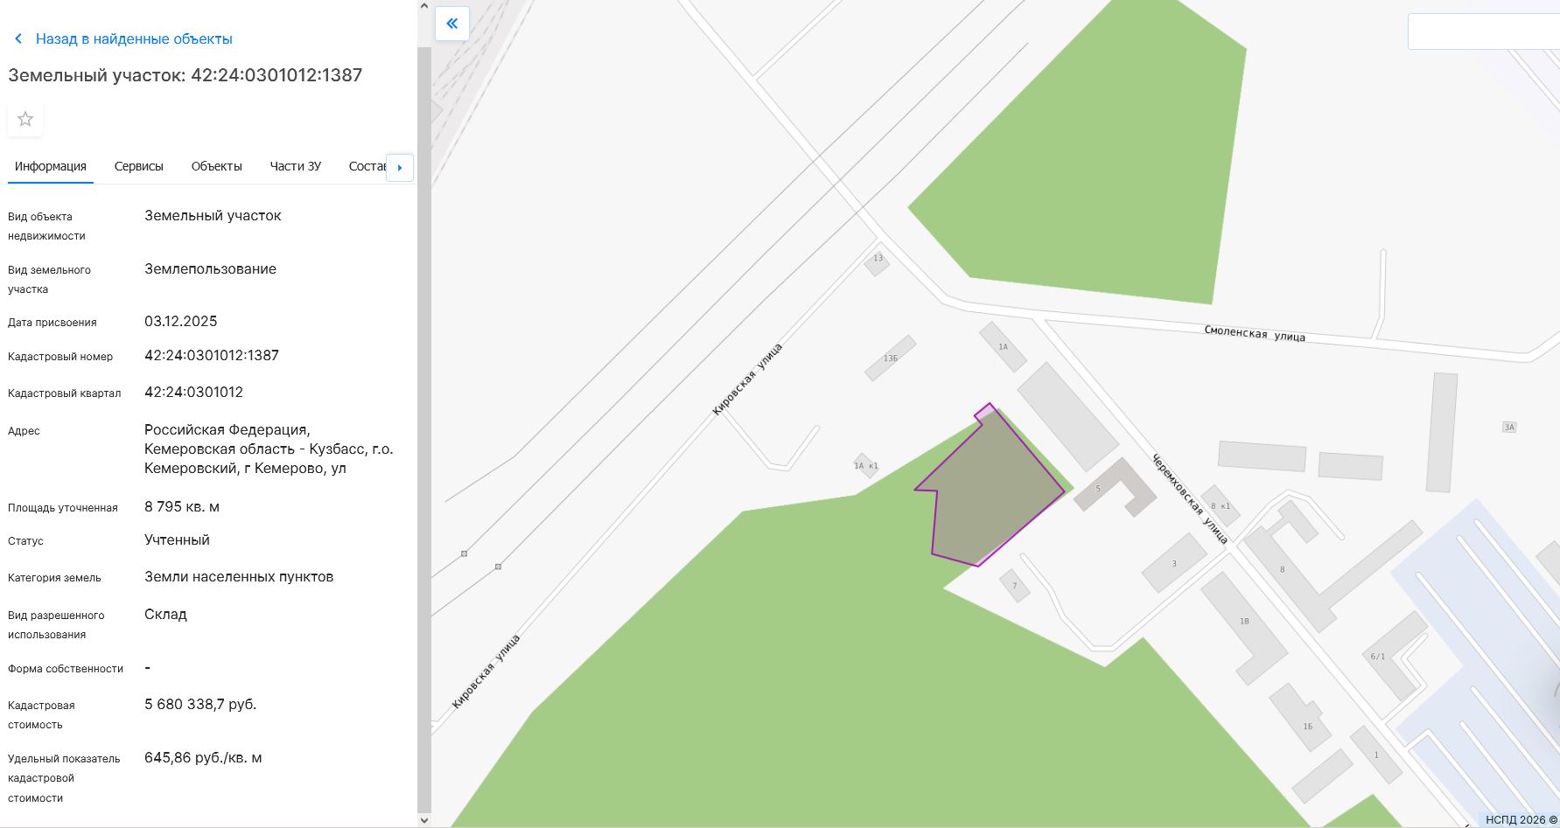Collapse the info panel with double-chevron button
The width and height of the screenshot is (1560, 828).
tap(452, 24)
